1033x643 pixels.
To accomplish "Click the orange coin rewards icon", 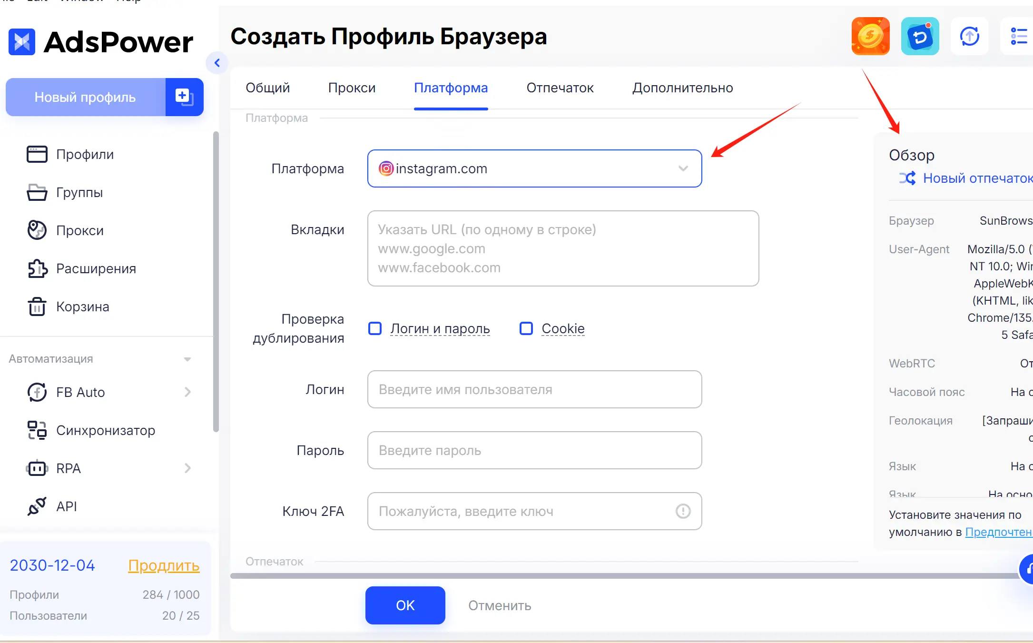I will coord(871,36).
